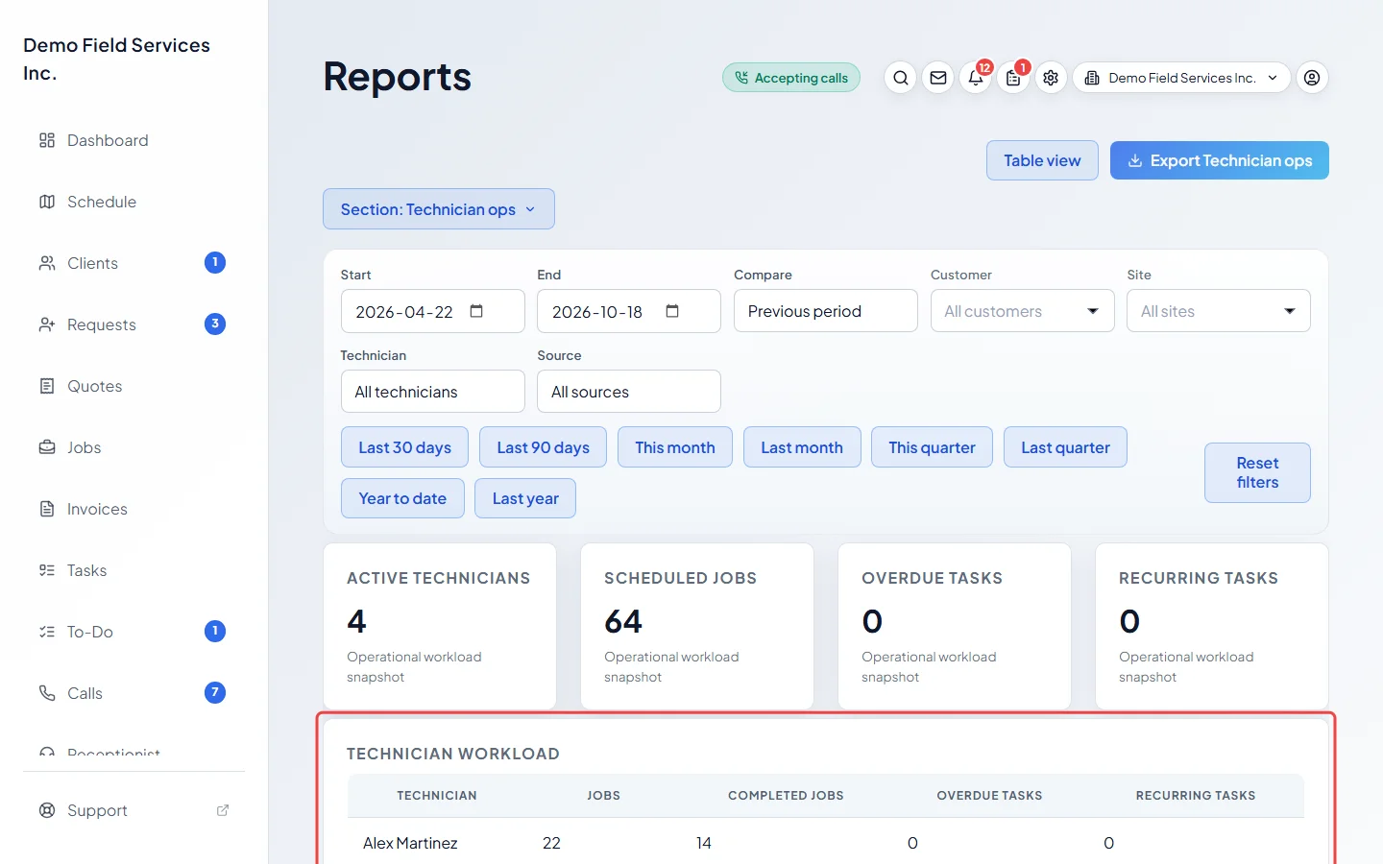Open the All sites dropdown
This screenshot has height=864, width=1383.
click(1218, 311)
